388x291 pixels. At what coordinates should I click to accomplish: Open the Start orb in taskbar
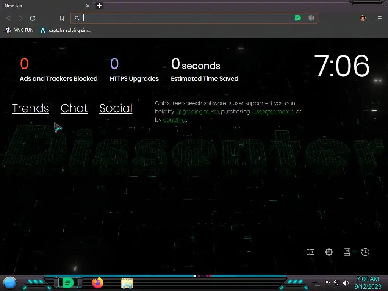[10, 283]
